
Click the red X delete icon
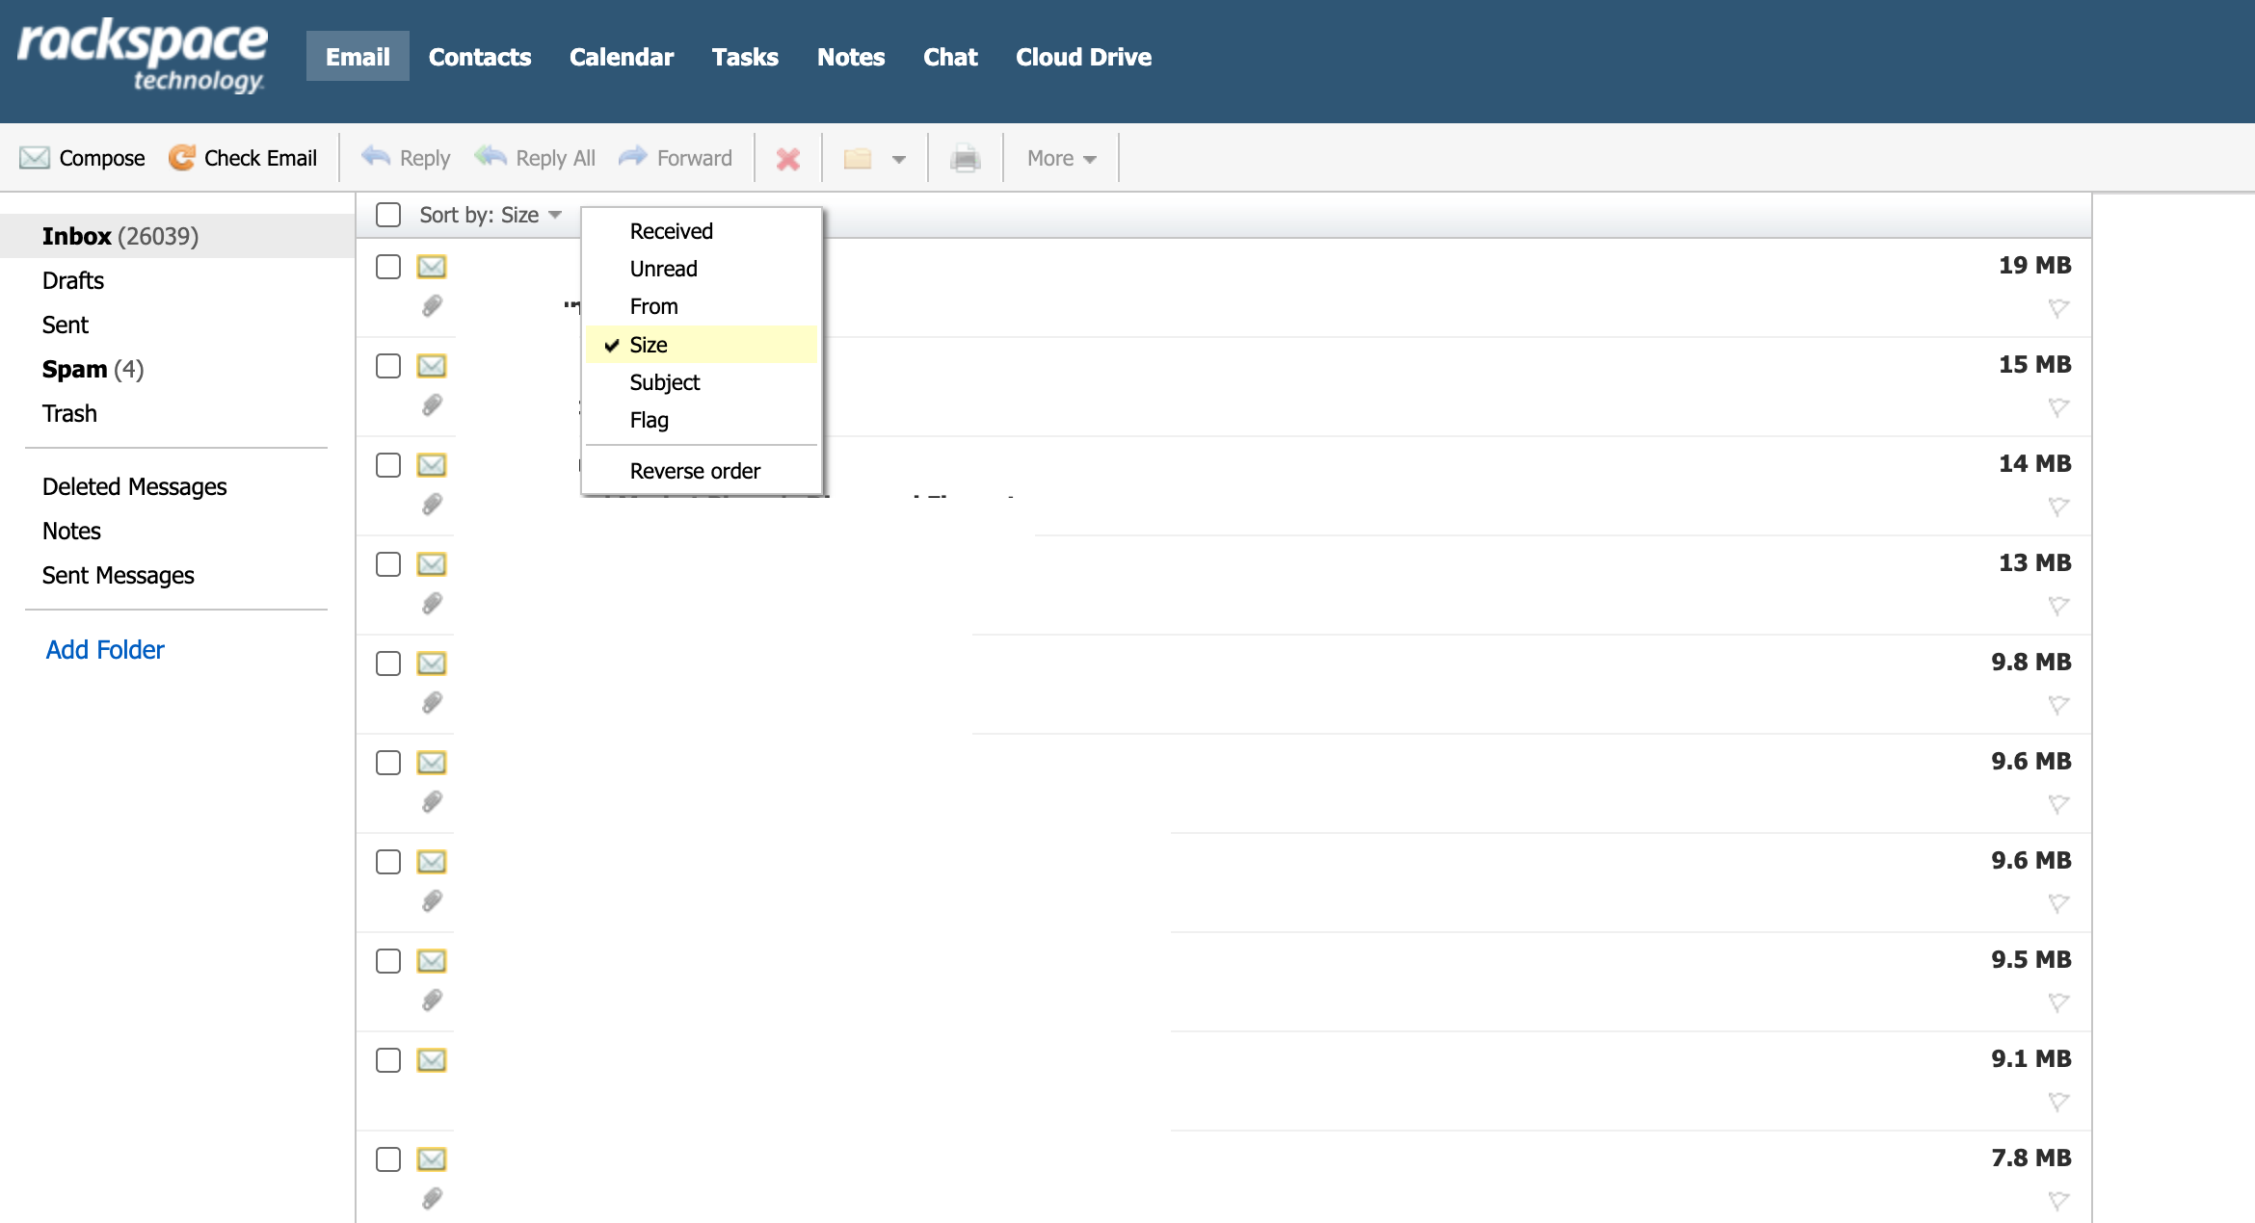pyautogui.click(x=788, y=159)
